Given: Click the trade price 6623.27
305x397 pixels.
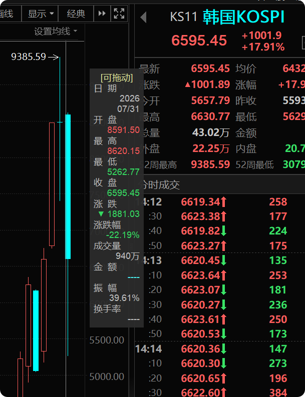Looking at the screenshot, I should click(x=200, y=246).
